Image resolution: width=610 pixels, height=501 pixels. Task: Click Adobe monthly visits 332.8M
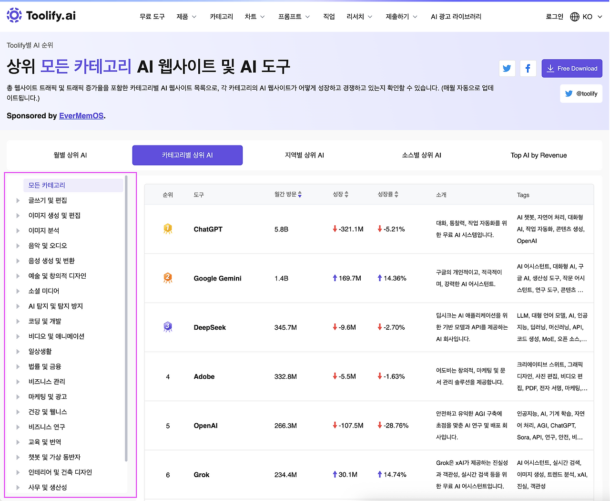click(285, 376)
